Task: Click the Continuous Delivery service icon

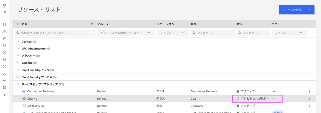Action: coord(24,91)
